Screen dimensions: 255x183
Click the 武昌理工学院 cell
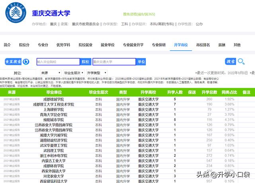pos(53,151)
